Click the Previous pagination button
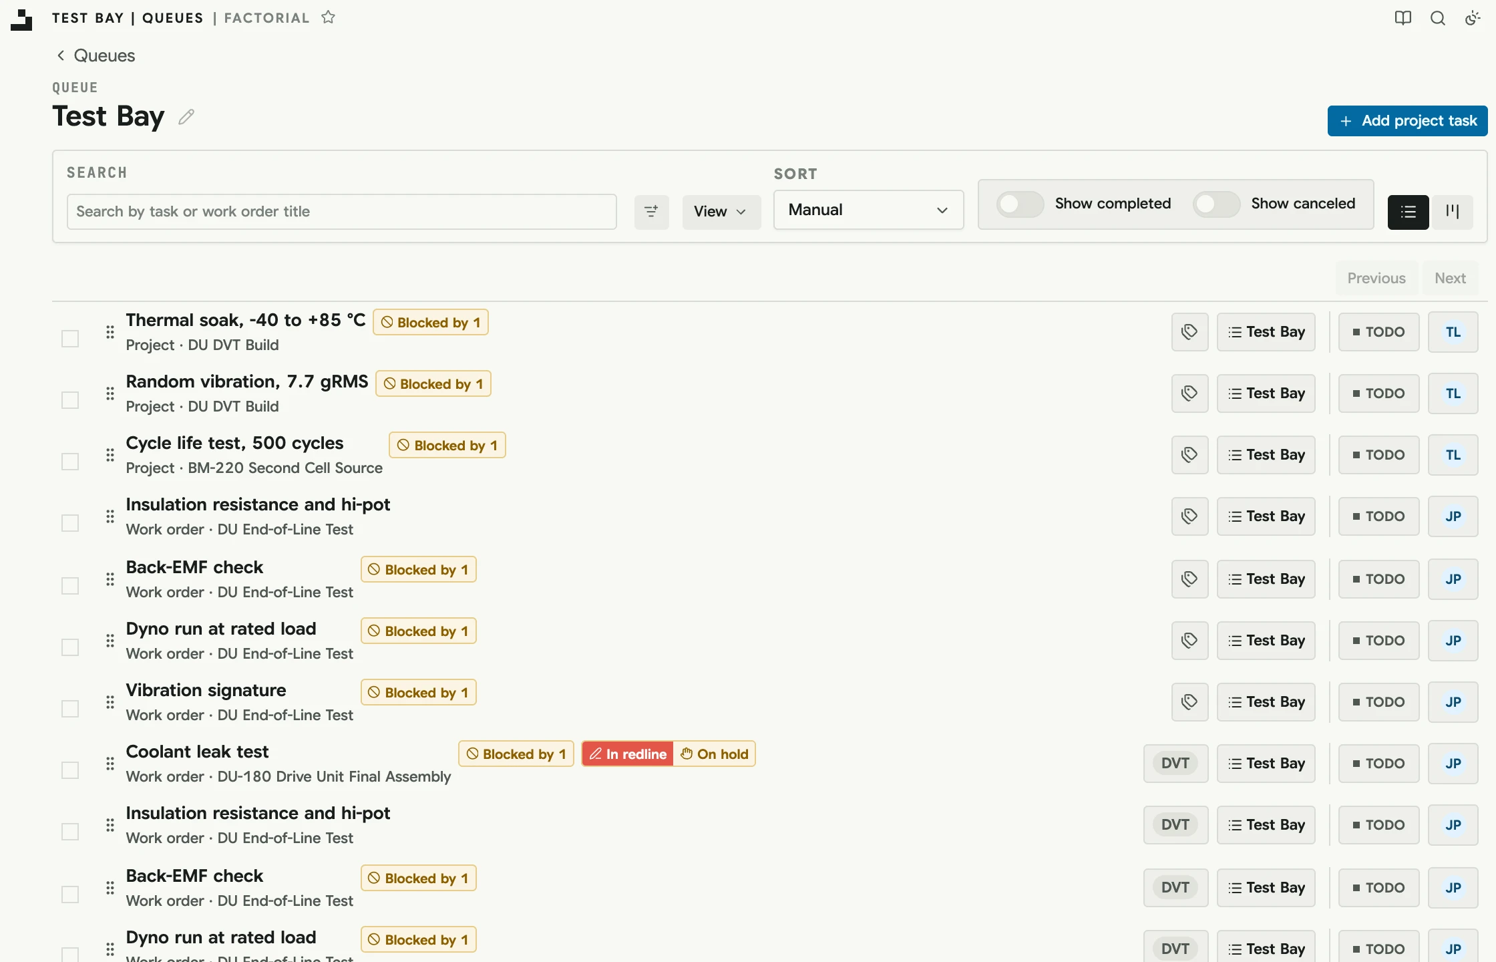This screenshot has height=962, width=1496. [1376, 278]
